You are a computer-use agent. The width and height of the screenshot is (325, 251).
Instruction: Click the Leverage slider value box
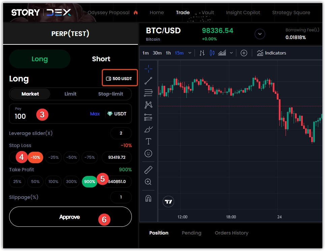pyautogui.click(x=121, y=133)
